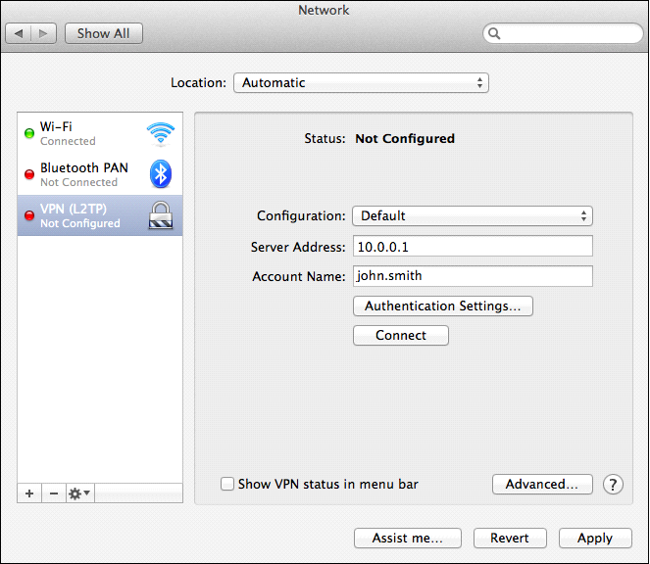Remove selected service with minus button
Image resolution: width=650 pixels, height=564 pixels.
pyautogui.click(x=54, y=493)
